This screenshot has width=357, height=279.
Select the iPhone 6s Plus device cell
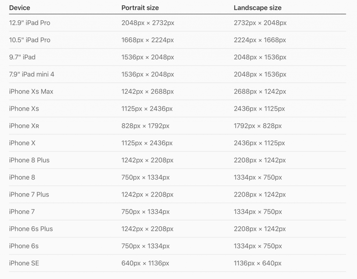pos(31,229)
